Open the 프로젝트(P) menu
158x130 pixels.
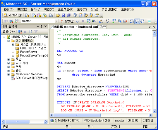(x=66, y=9)
